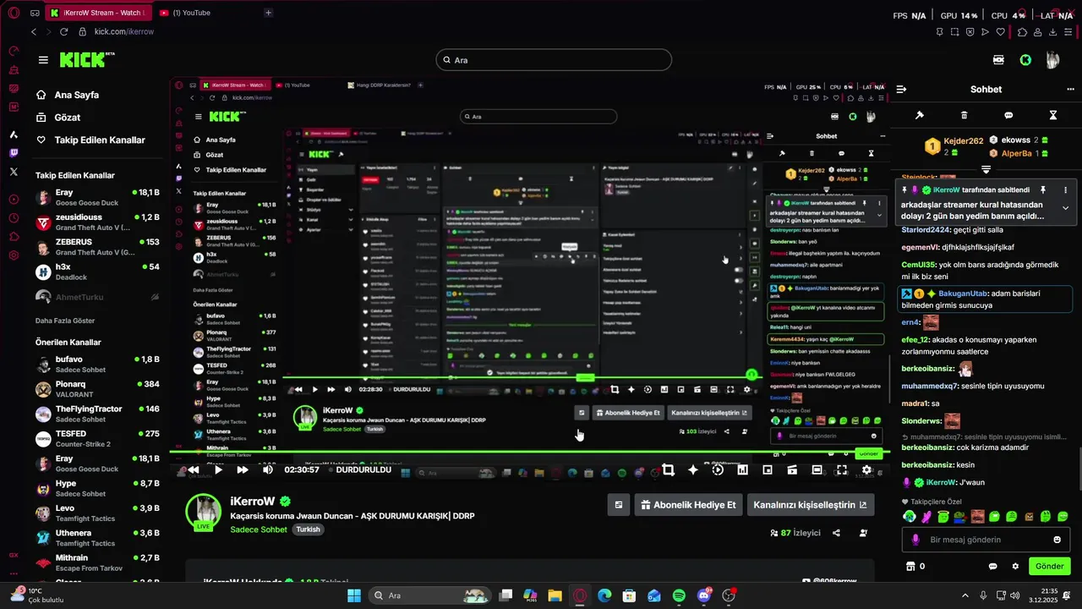1082x609 pixels.
Task: Open the dashboard icon beside the K icon
Action: tap(998, 60)
